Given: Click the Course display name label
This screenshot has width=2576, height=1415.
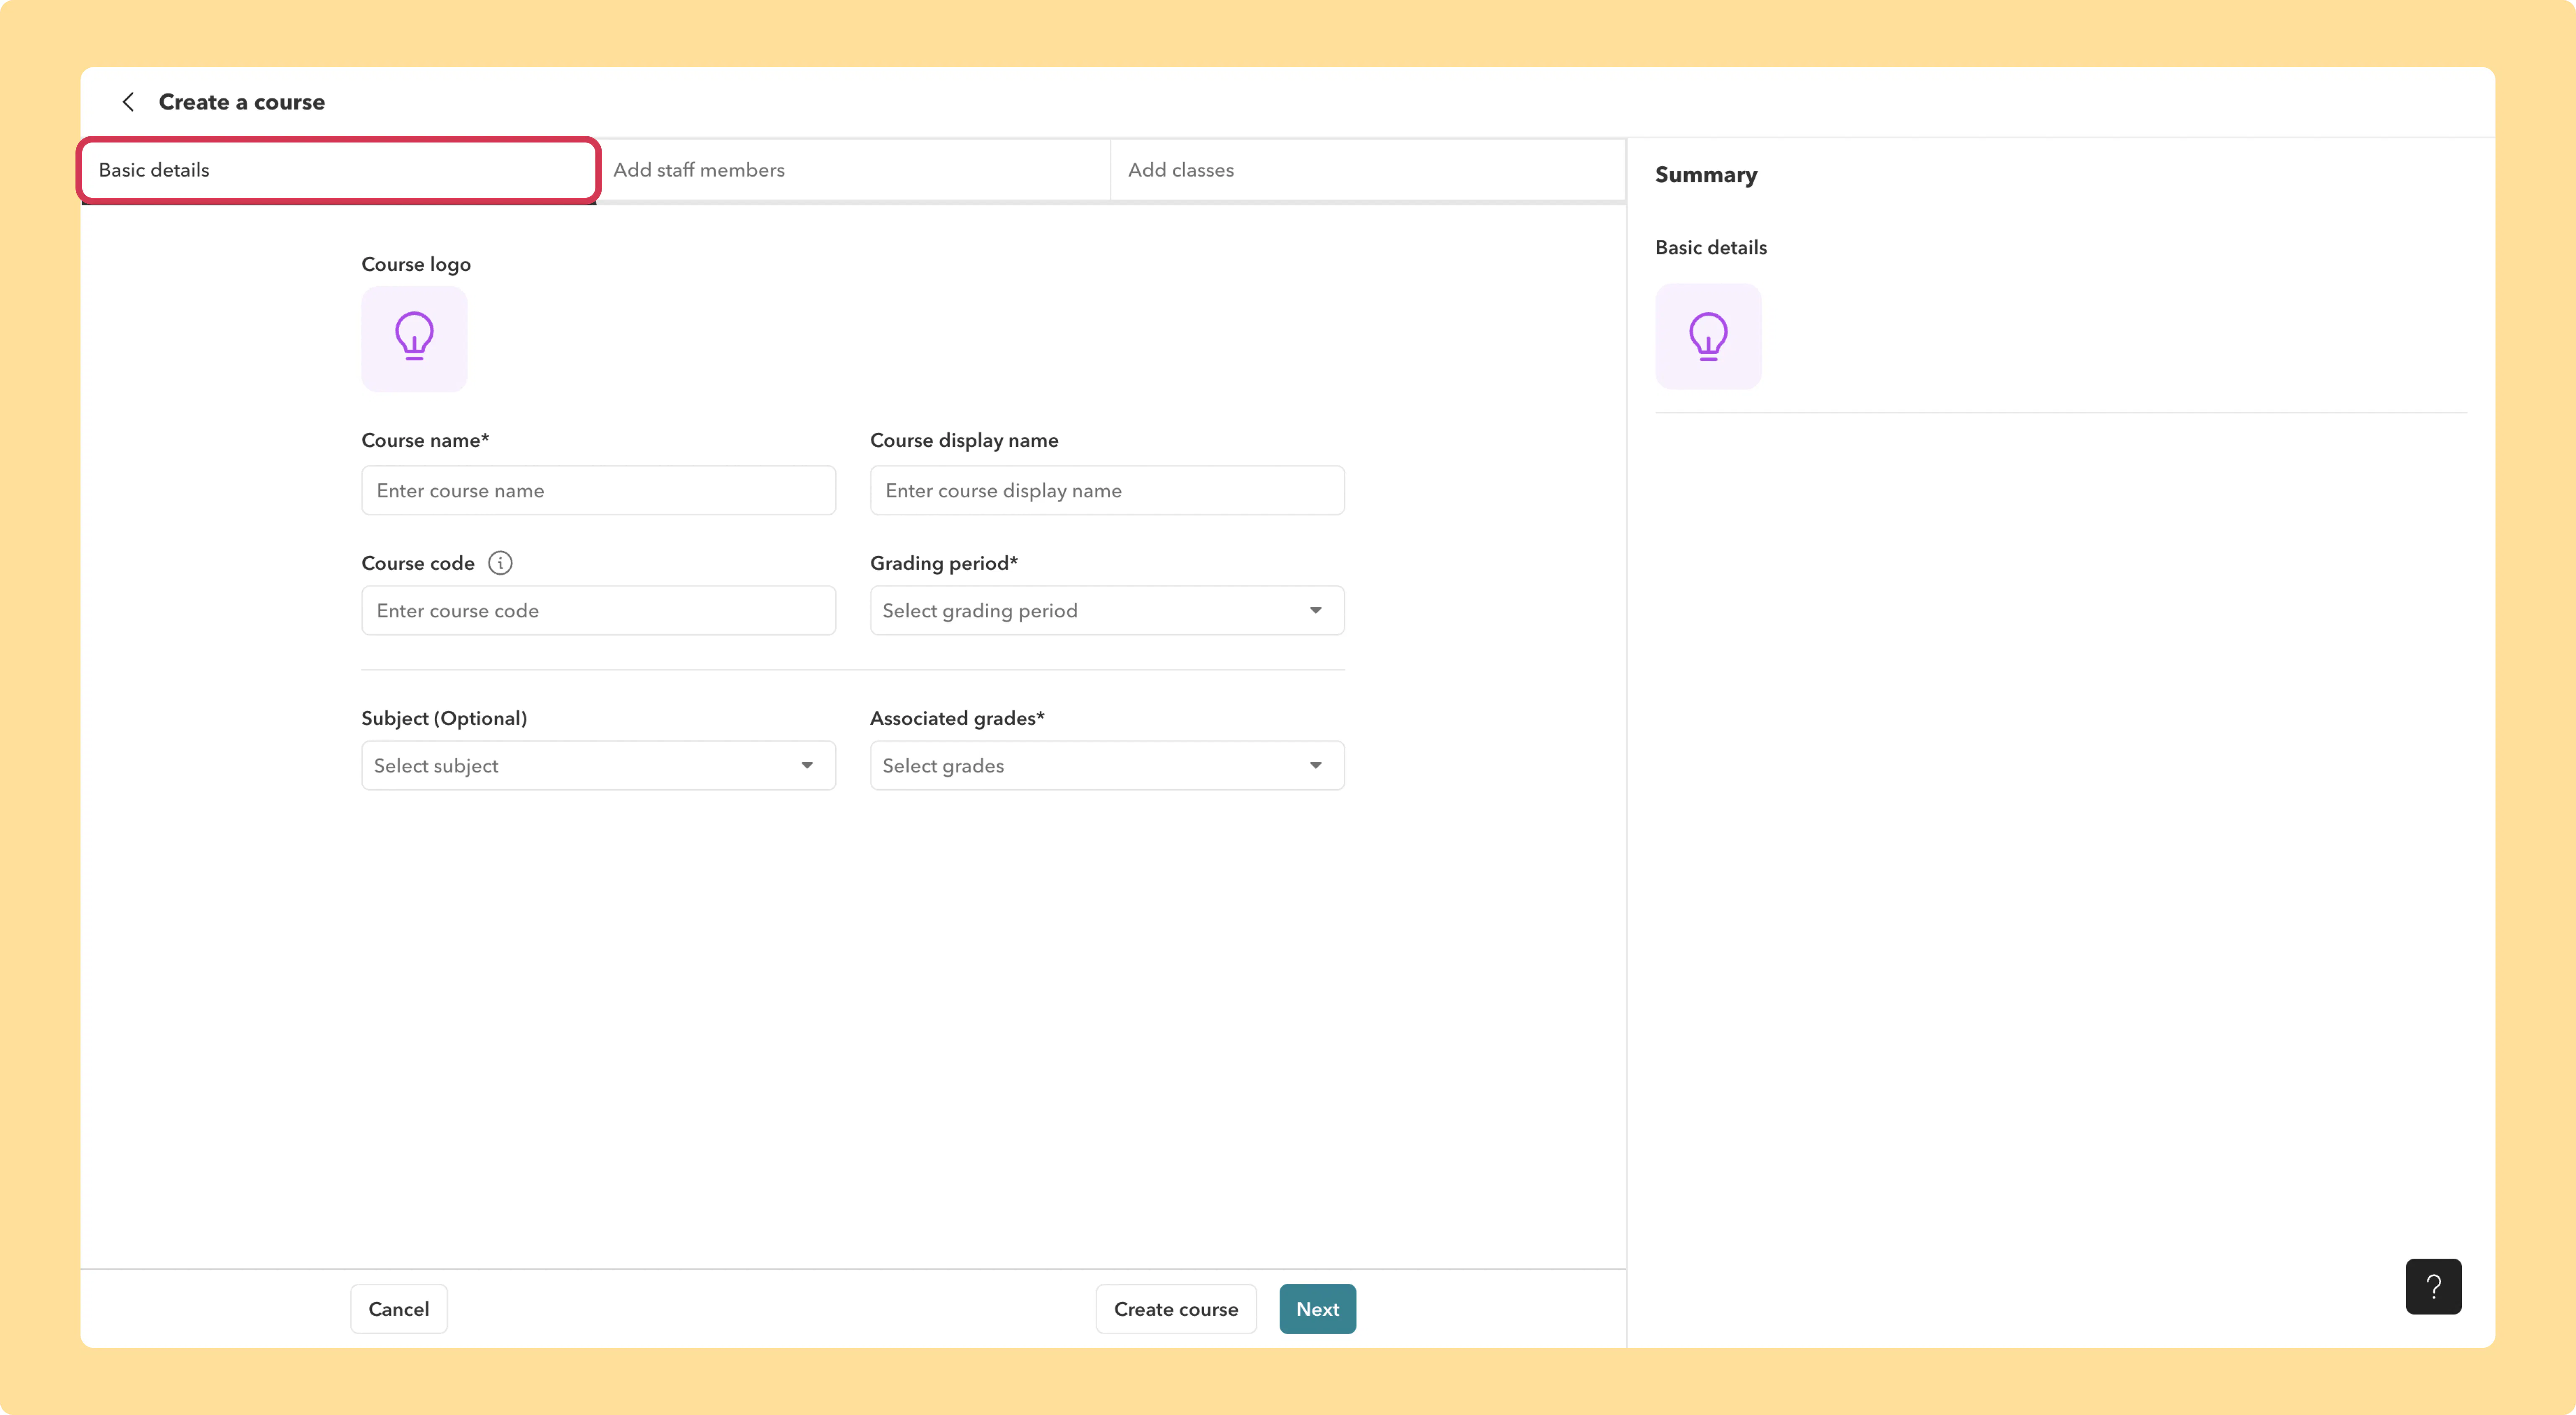Looking at the screenshot, I should [x=964, y=440].
